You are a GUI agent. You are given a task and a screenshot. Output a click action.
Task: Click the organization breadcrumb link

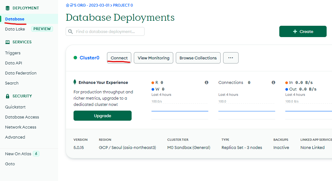tap(87, 5)
